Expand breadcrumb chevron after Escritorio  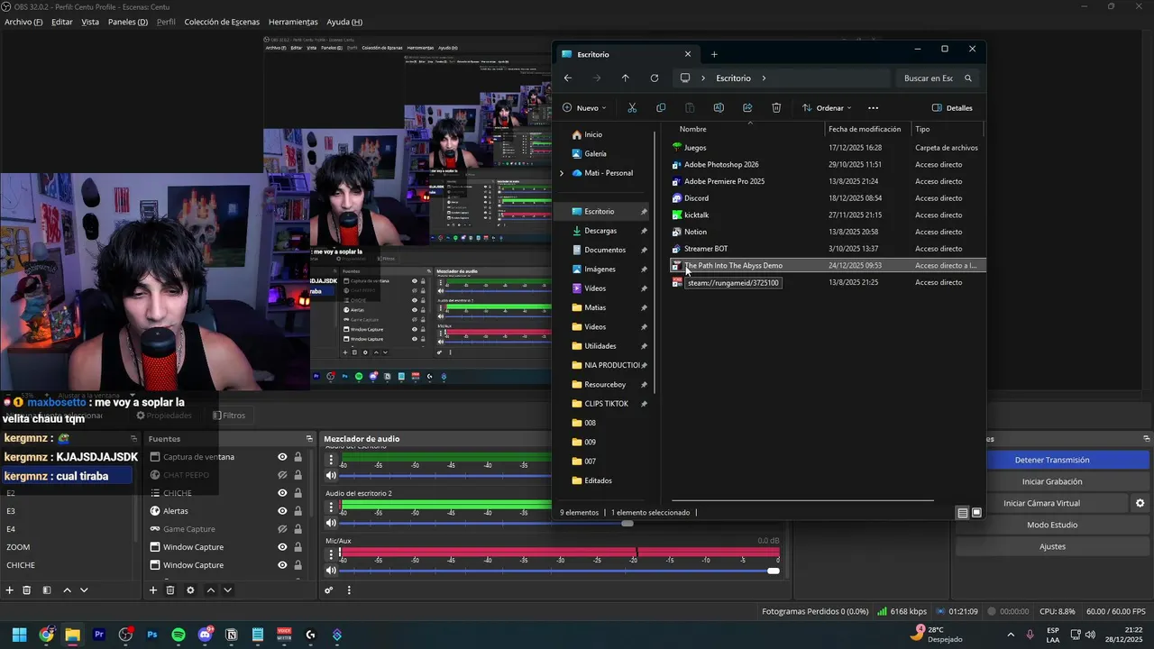click(x=764, y=78)
